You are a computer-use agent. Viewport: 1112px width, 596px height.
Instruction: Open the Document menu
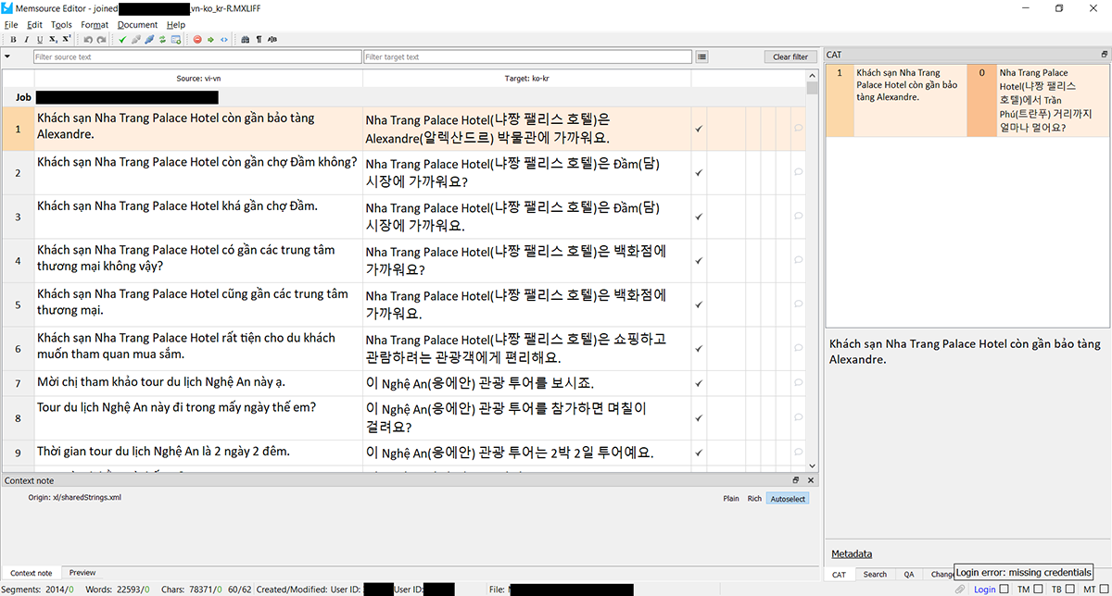click(137, 25)
